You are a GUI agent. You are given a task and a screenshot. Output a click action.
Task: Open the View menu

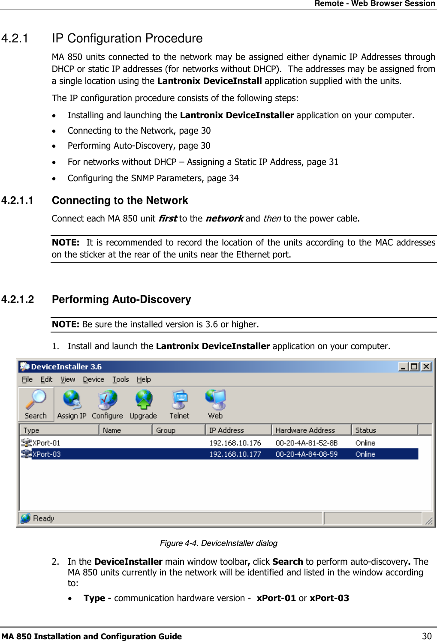[68, 379]
